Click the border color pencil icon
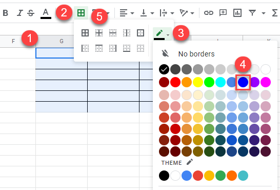 pos(159,33)
